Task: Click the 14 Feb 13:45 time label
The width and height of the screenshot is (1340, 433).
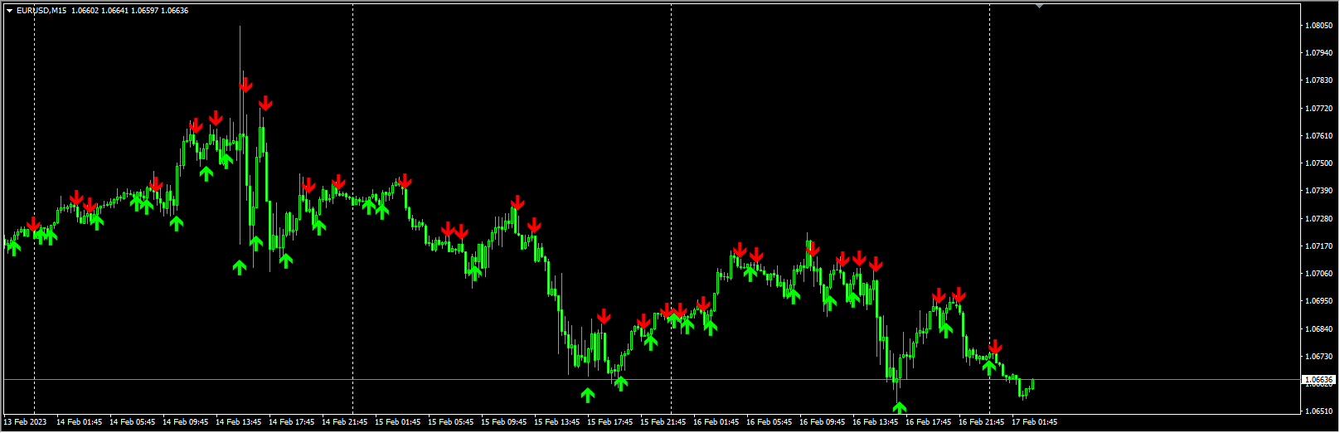Action: [239, 422]
